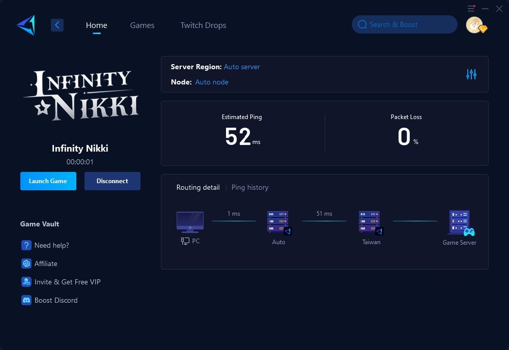Click the 51 ms route latency label
Viewport: 509px width, 350px height.
point(324,214)
